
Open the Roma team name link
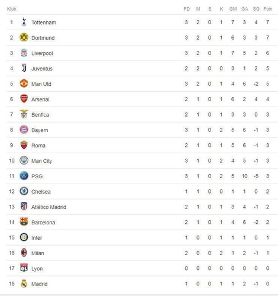[x=38, y=146]
